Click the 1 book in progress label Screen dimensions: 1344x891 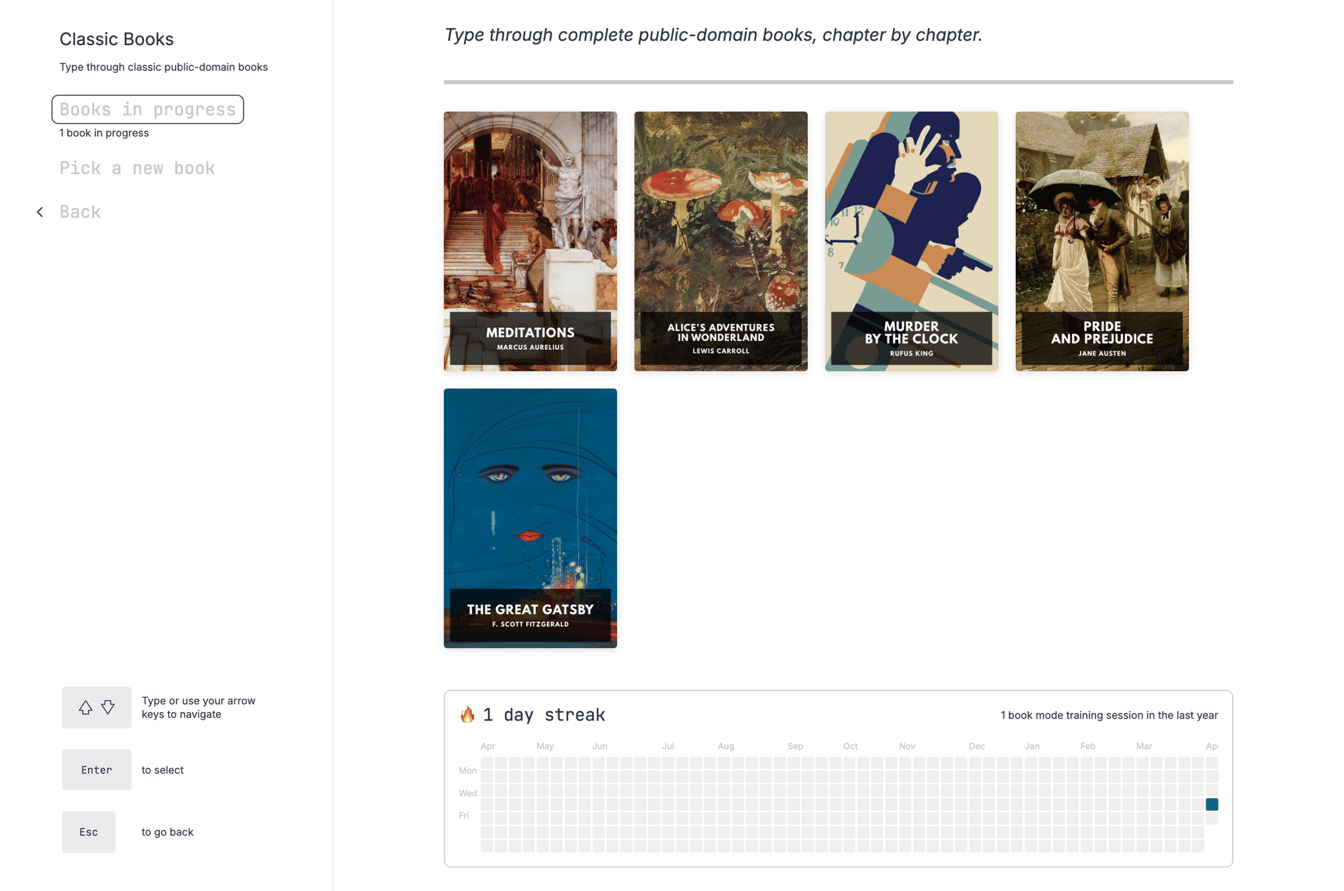[x=104, y=132]
